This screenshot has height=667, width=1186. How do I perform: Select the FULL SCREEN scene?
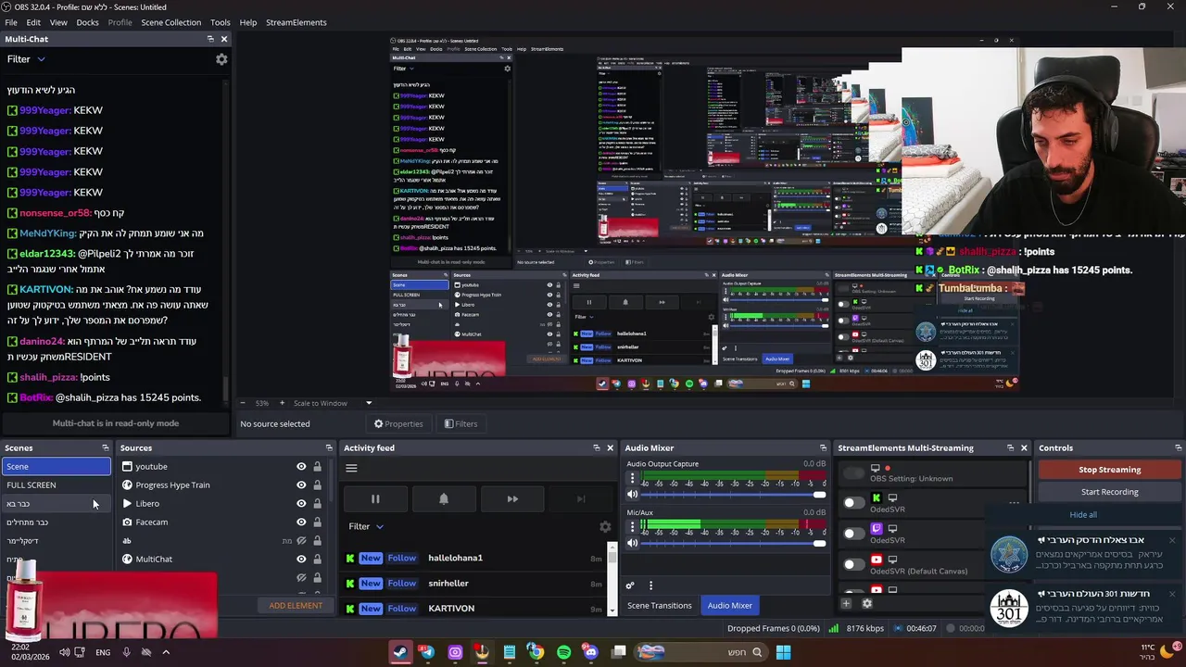56,485
